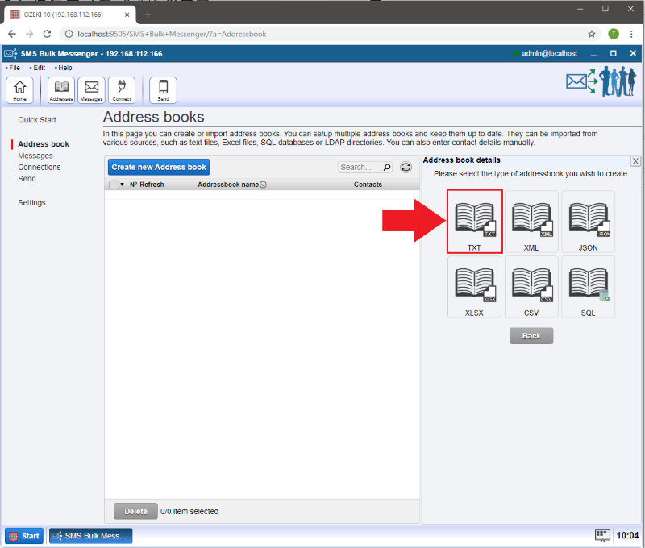Click Create new Address book button
645x548 pixels.
tap(159, 167)
